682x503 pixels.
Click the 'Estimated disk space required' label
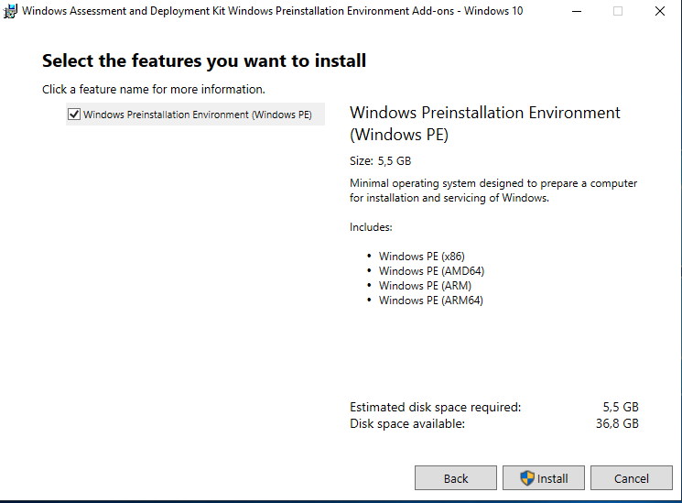(x=435, y=407)
